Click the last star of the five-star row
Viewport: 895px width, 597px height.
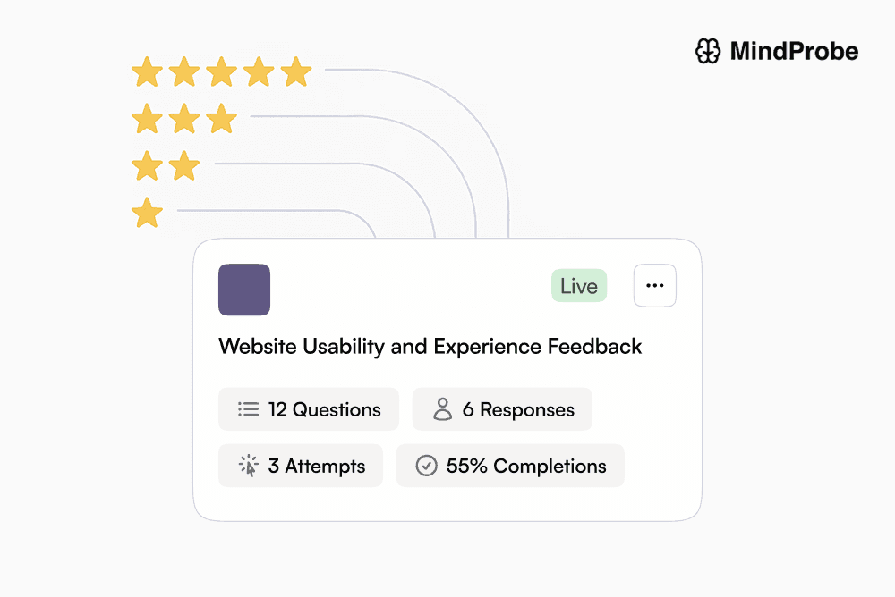click(x=296, y=72)
